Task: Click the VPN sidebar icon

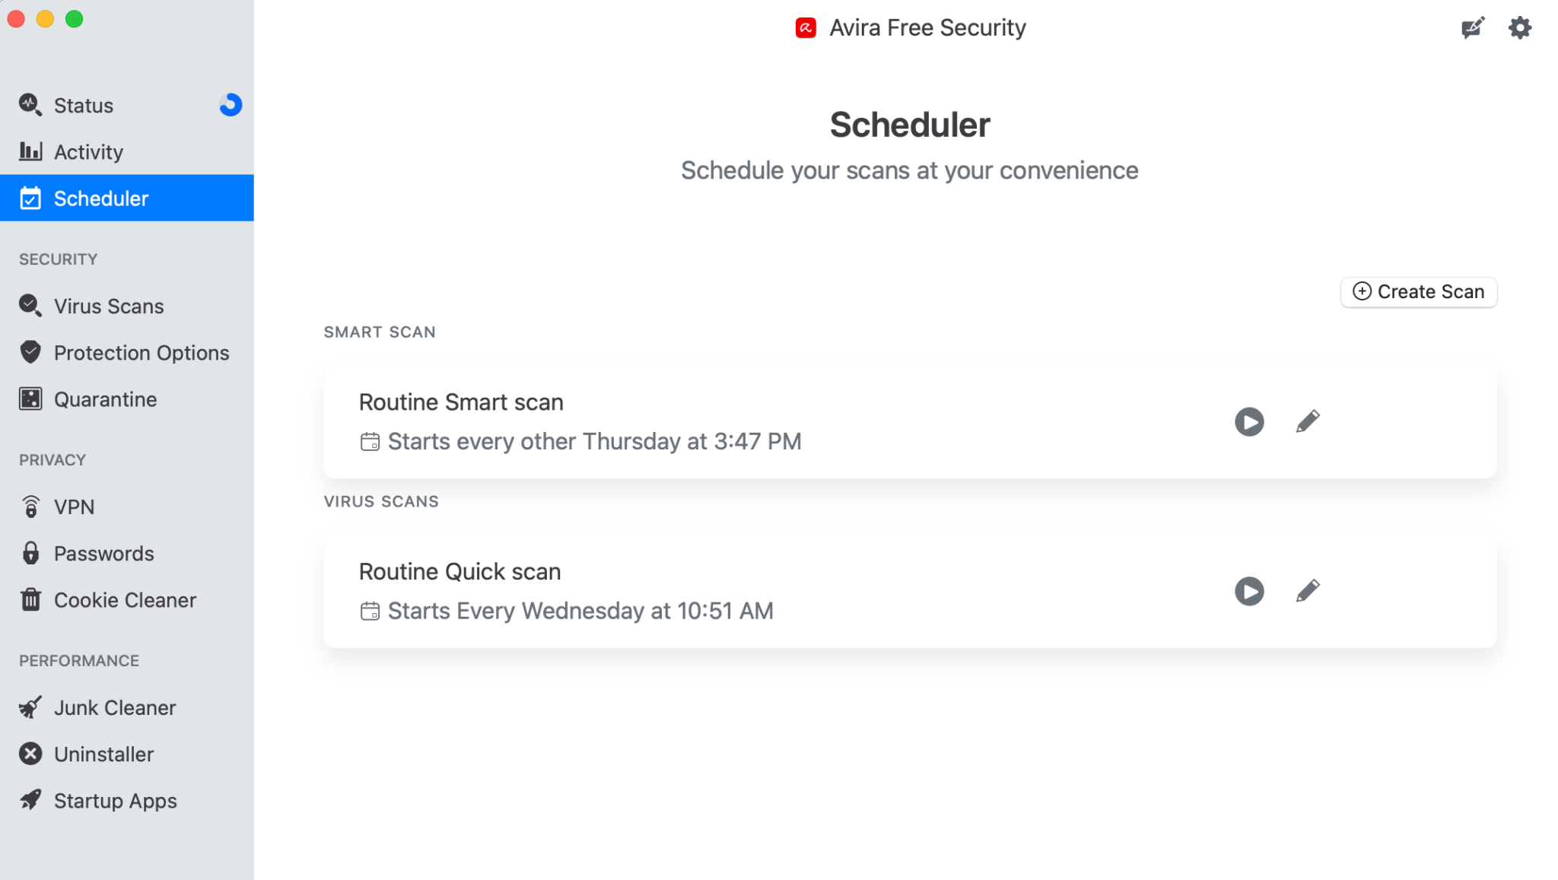Action: (31, 506)
